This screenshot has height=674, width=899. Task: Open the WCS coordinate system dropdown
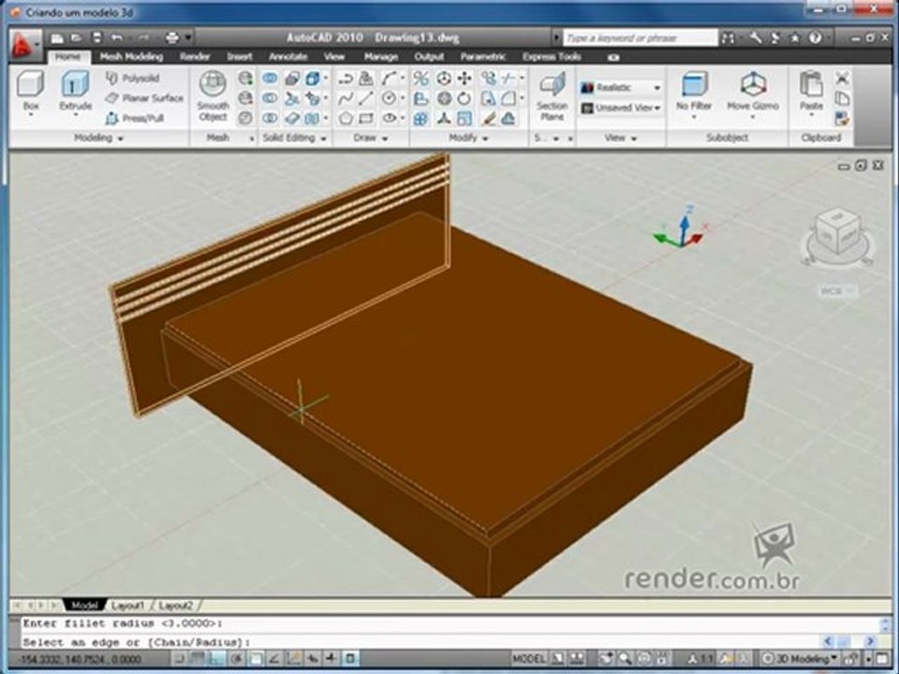click(x=836, y=290)
